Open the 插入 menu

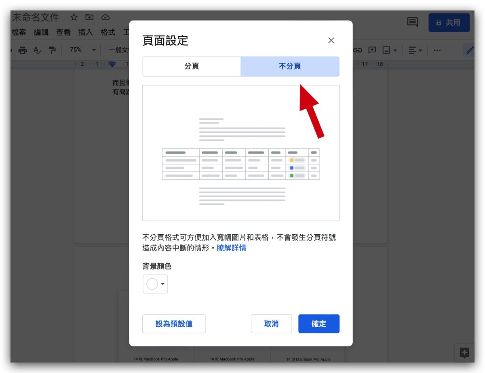point(85,32)
